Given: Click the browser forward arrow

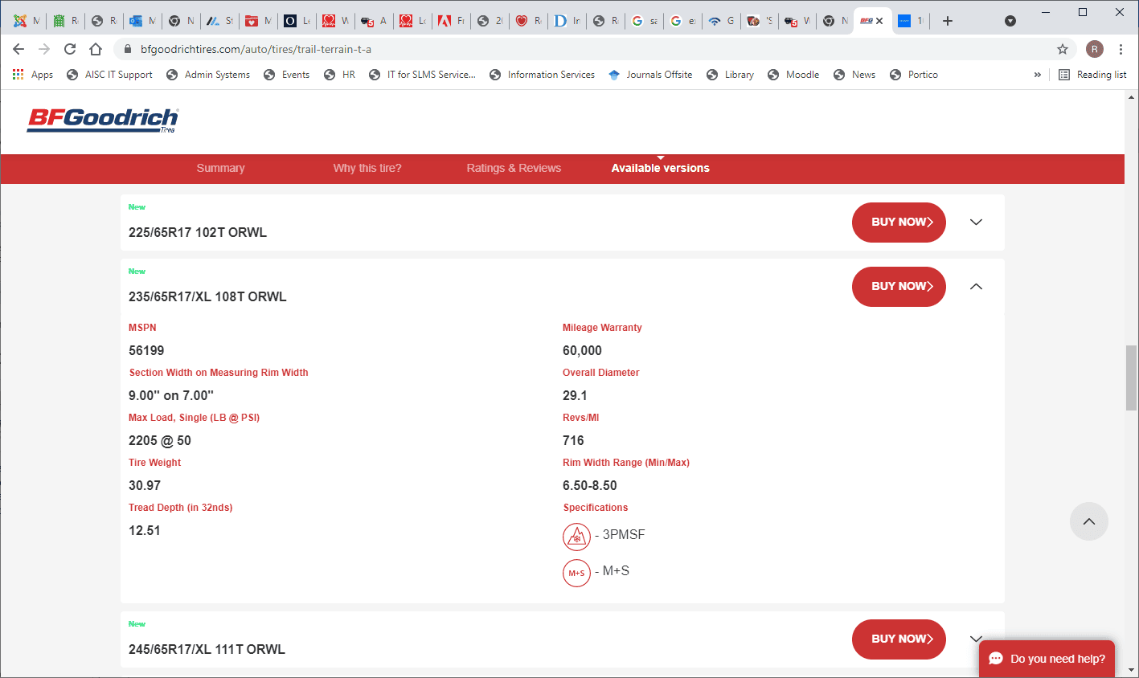Looking at the screenshot, I should (x=44, y=49).
